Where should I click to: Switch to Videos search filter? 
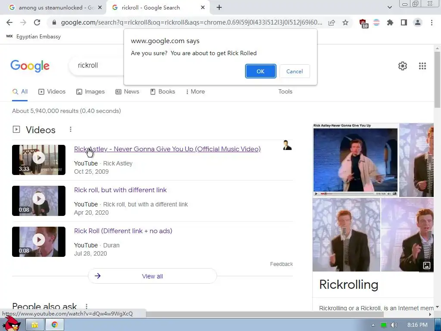[52, 91]
